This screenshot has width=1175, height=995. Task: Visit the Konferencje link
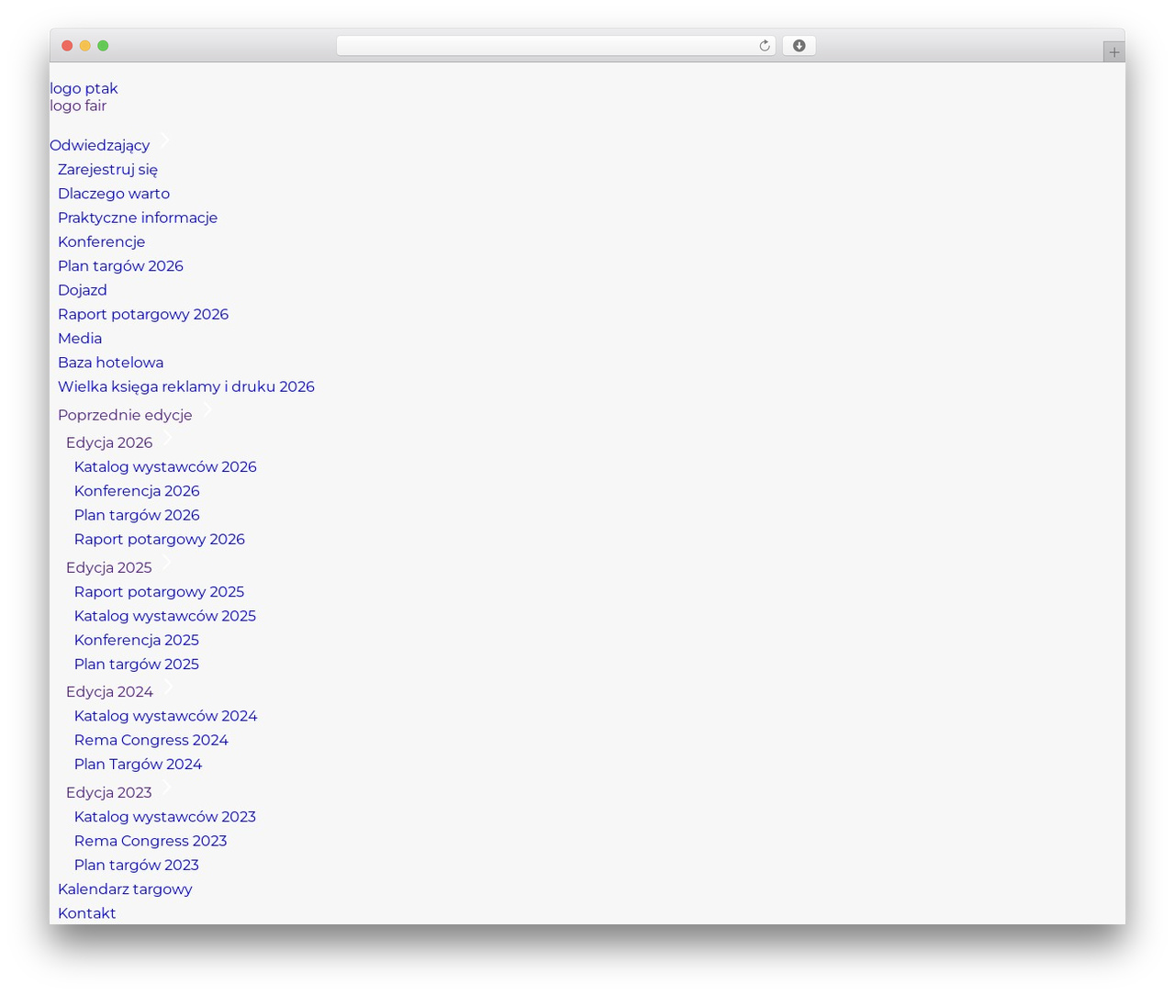[101, 241]
